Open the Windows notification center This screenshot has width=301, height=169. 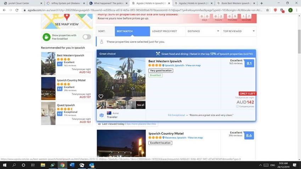(x=295, y=165)
